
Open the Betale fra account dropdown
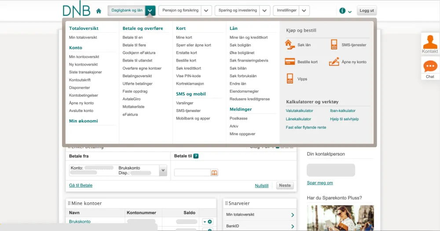[x=163, y=170]
